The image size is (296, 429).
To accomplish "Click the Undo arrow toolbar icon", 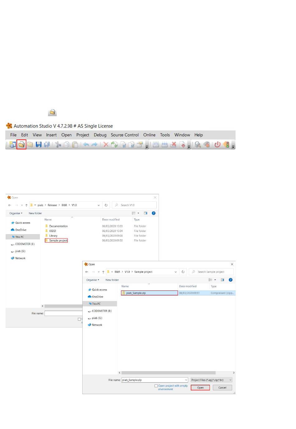I will click(x=86, y=144).
